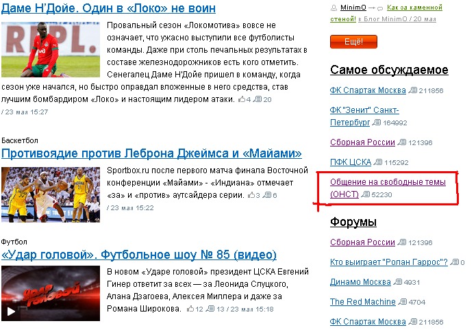Click comments icon next to 52230

coord(366,194)
